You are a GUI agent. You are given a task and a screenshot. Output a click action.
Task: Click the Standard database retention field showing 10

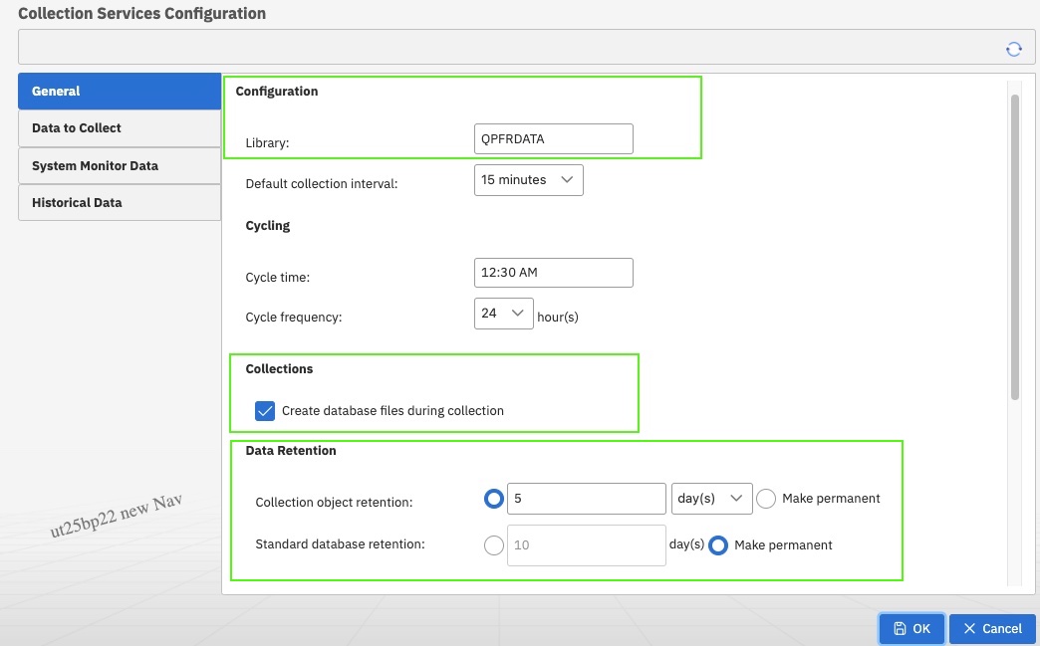pyautogui.click(x=587, y=545)
